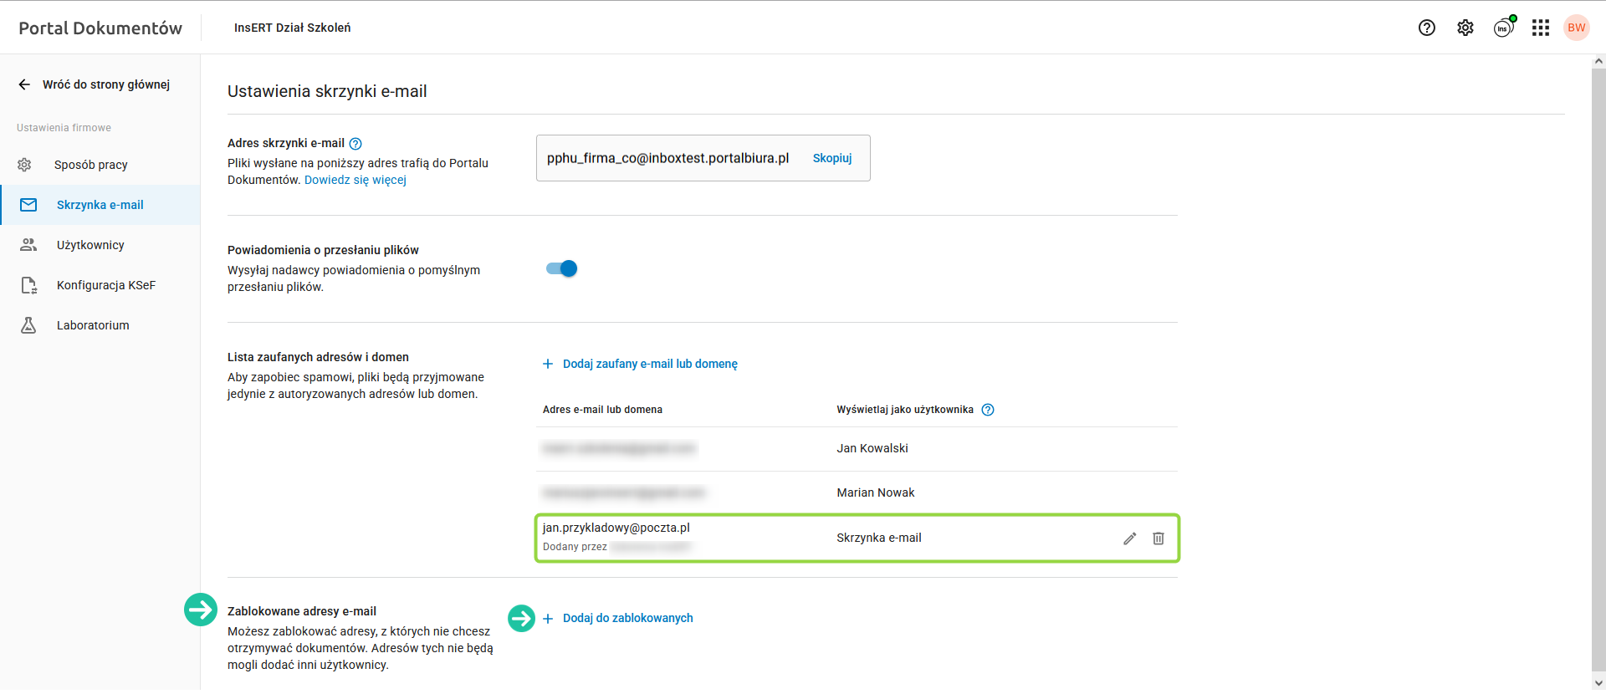Viewport: 1606px width, 694px height.
Task: Toggle Powiadomienia o przesłaniu plików switch
Action: coord(562,268)
